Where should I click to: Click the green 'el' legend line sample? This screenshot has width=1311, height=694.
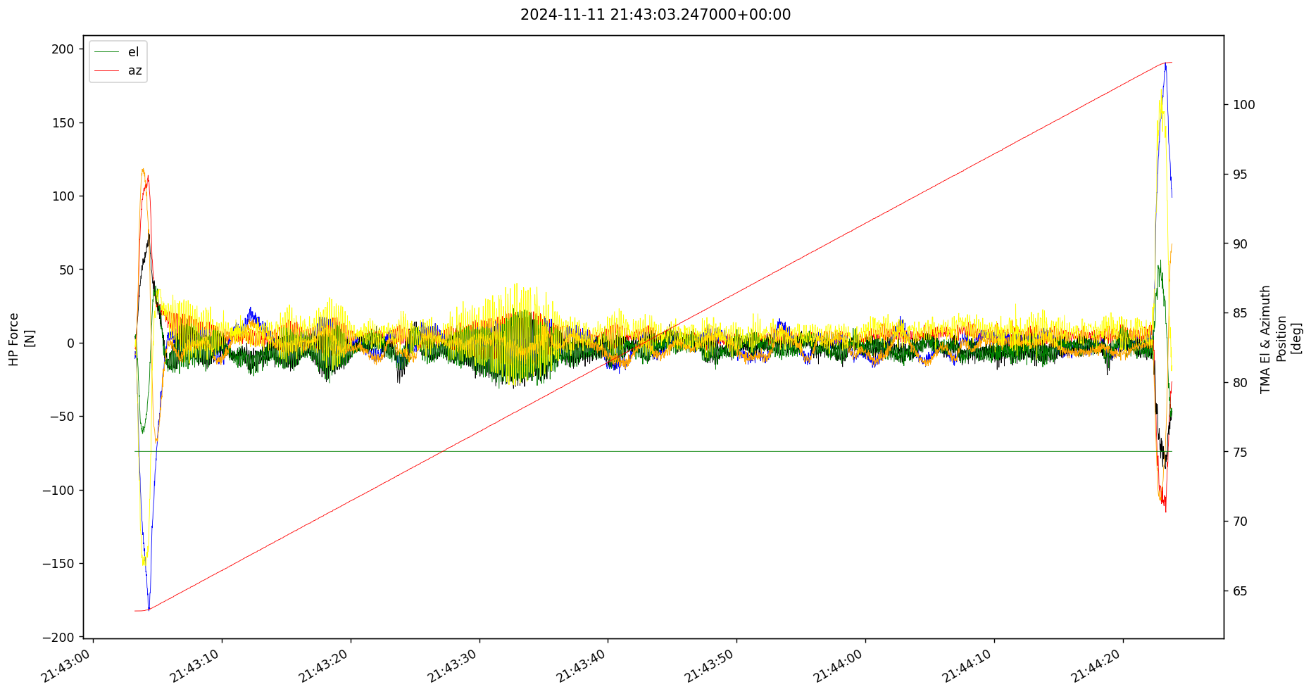pos(106,52)
